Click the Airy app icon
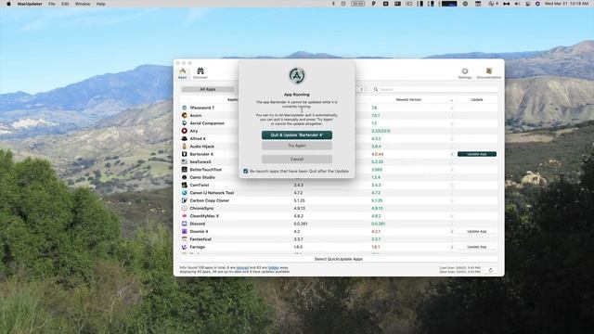Screen dimensions: 594x334 [185, 131]
